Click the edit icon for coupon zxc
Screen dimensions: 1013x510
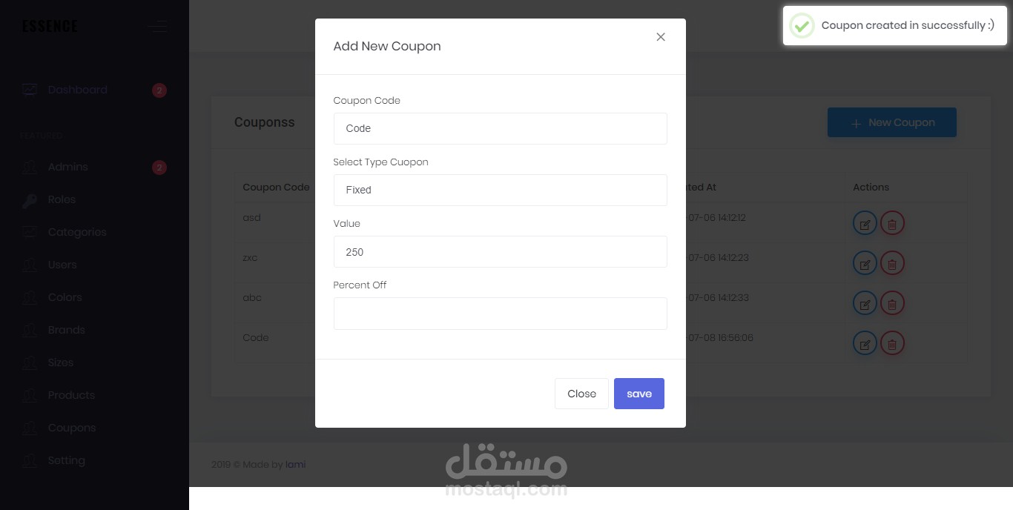click(x=865, y=263)
